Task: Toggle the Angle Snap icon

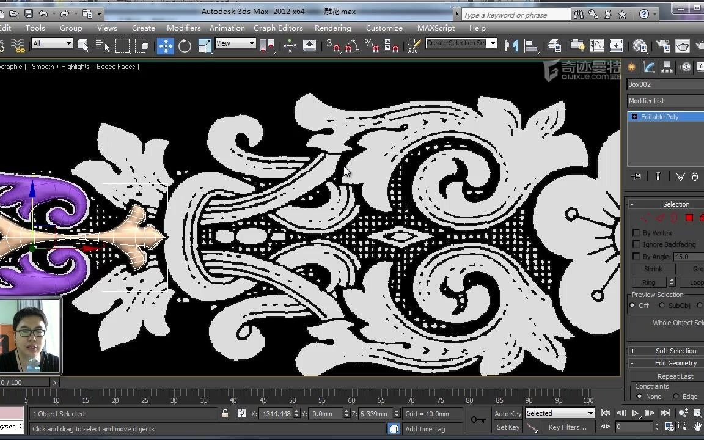Action: pos(353,45)
